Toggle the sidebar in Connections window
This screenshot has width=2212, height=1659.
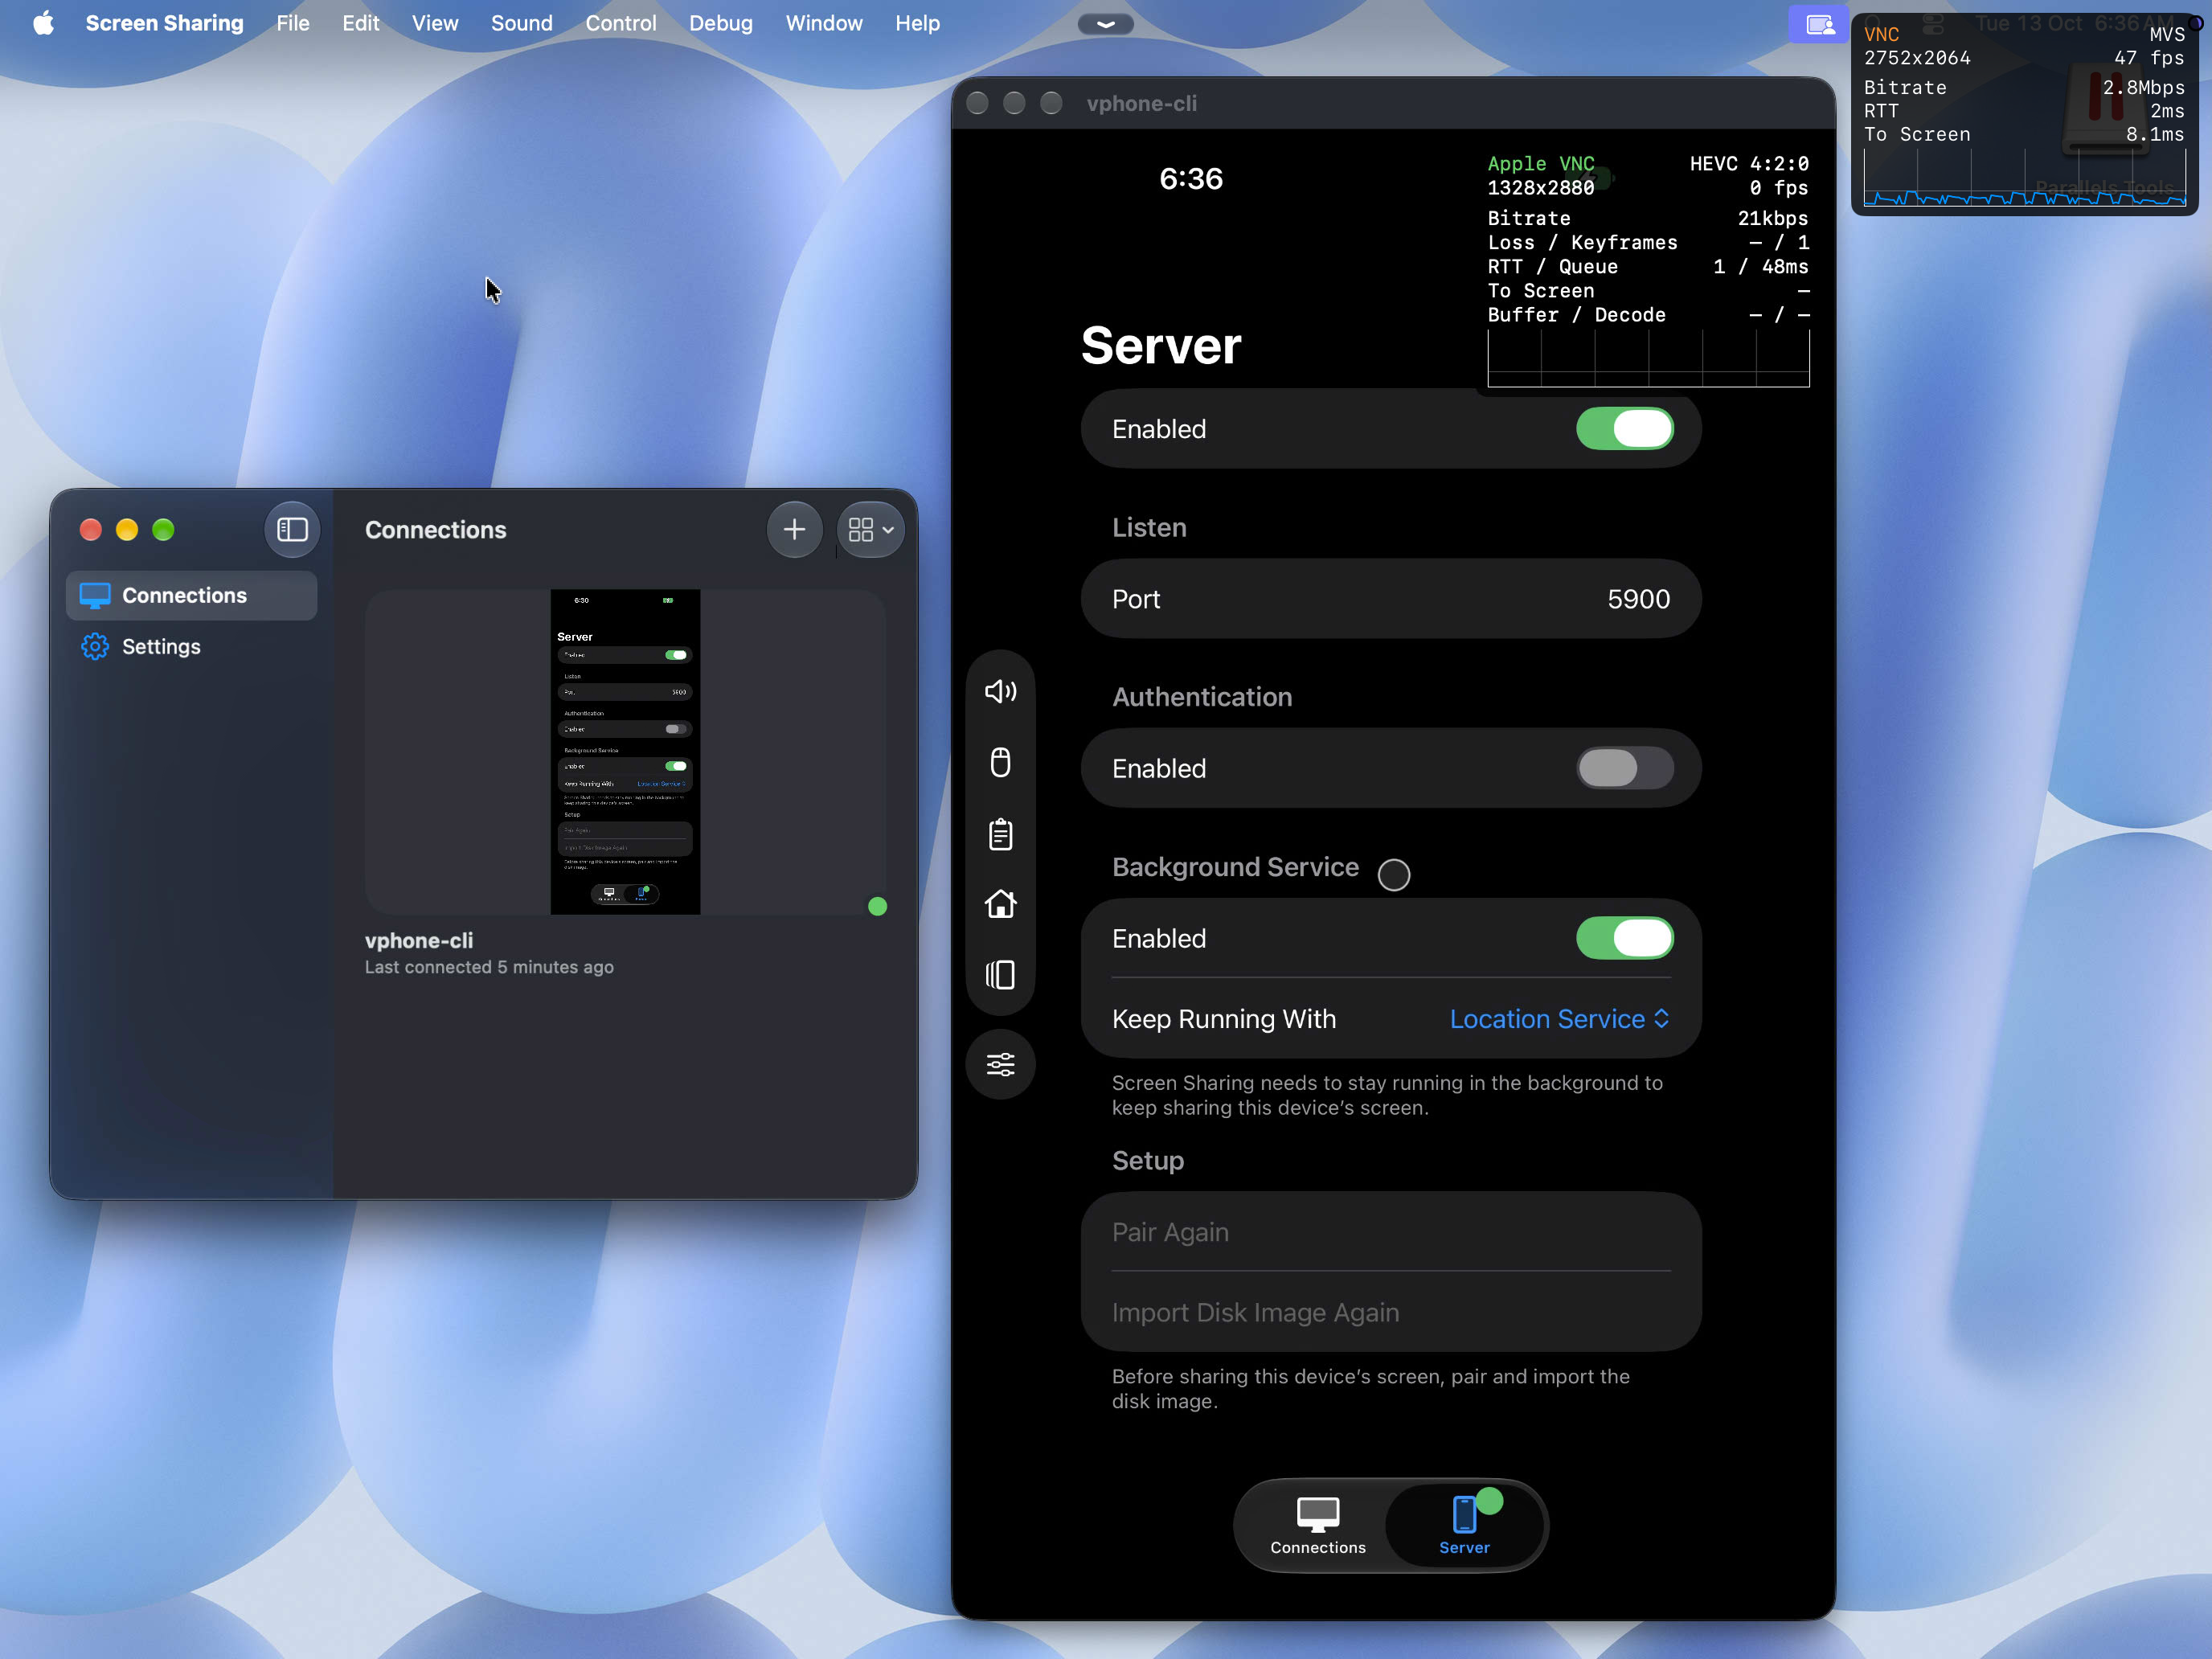click(x=292, y=529)
